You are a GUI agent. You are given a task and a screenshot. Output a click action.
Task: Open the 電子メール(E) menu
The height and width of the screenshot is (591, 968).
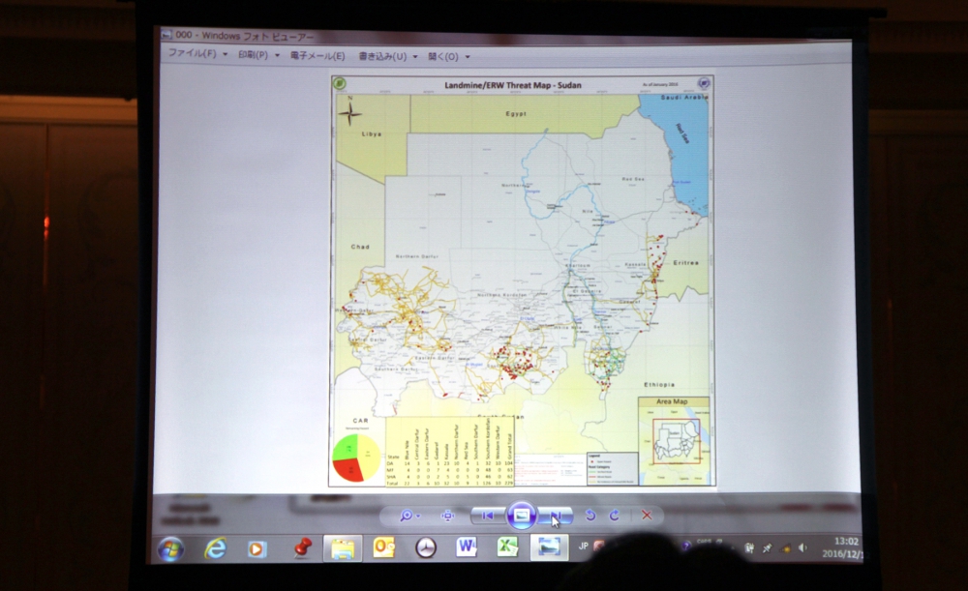[321, 55]
